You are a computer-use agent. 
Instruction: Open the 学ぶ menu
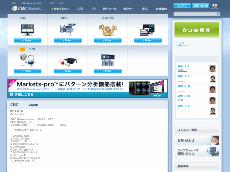point(145,9)
